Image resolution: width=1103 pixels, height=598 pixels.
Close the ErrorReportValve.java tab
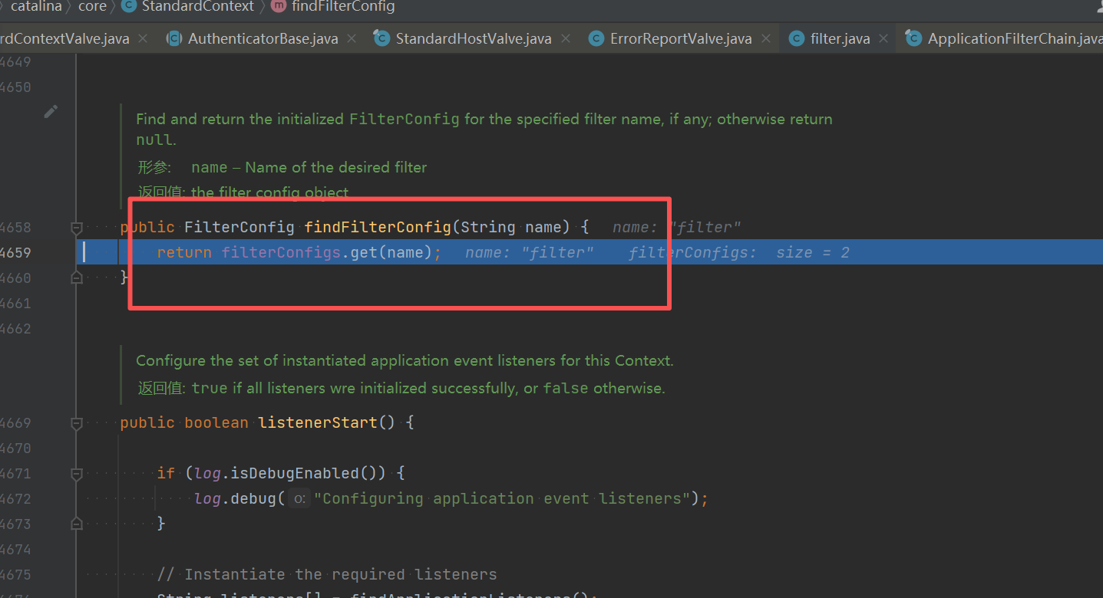point(765,38)
